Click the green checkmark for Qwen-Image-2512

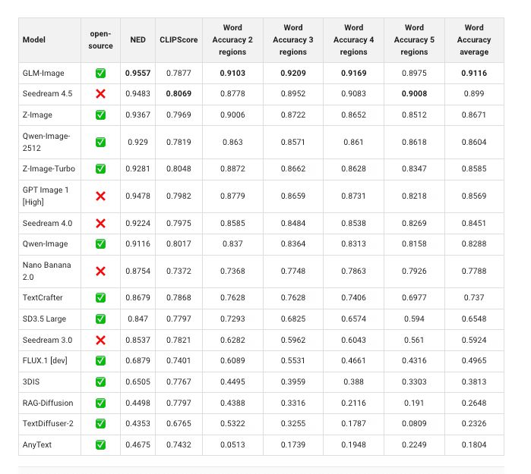100,142
